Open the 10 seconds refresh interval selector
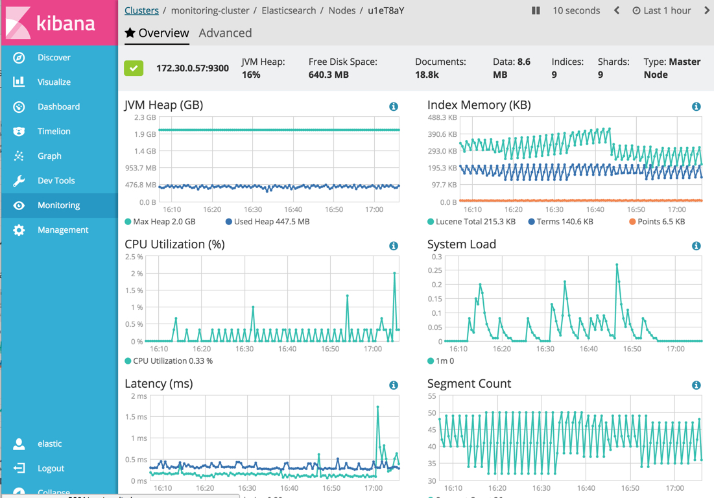Screen dimensions: 714x498 coord(576,10)
